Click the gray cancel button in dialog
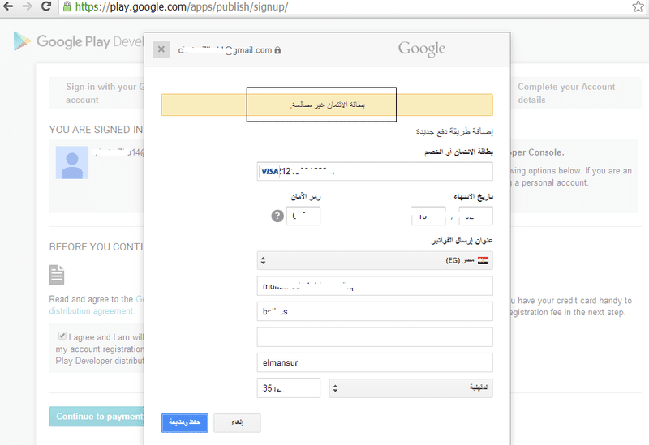 coord(237,422)
